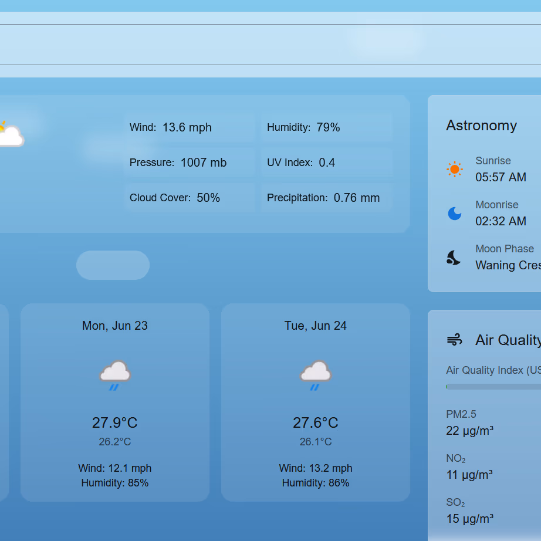Viewport: 541px width, 541px height.
Task: Click the partly cloudy current weather icon
Action: click(x=11, y=134)
